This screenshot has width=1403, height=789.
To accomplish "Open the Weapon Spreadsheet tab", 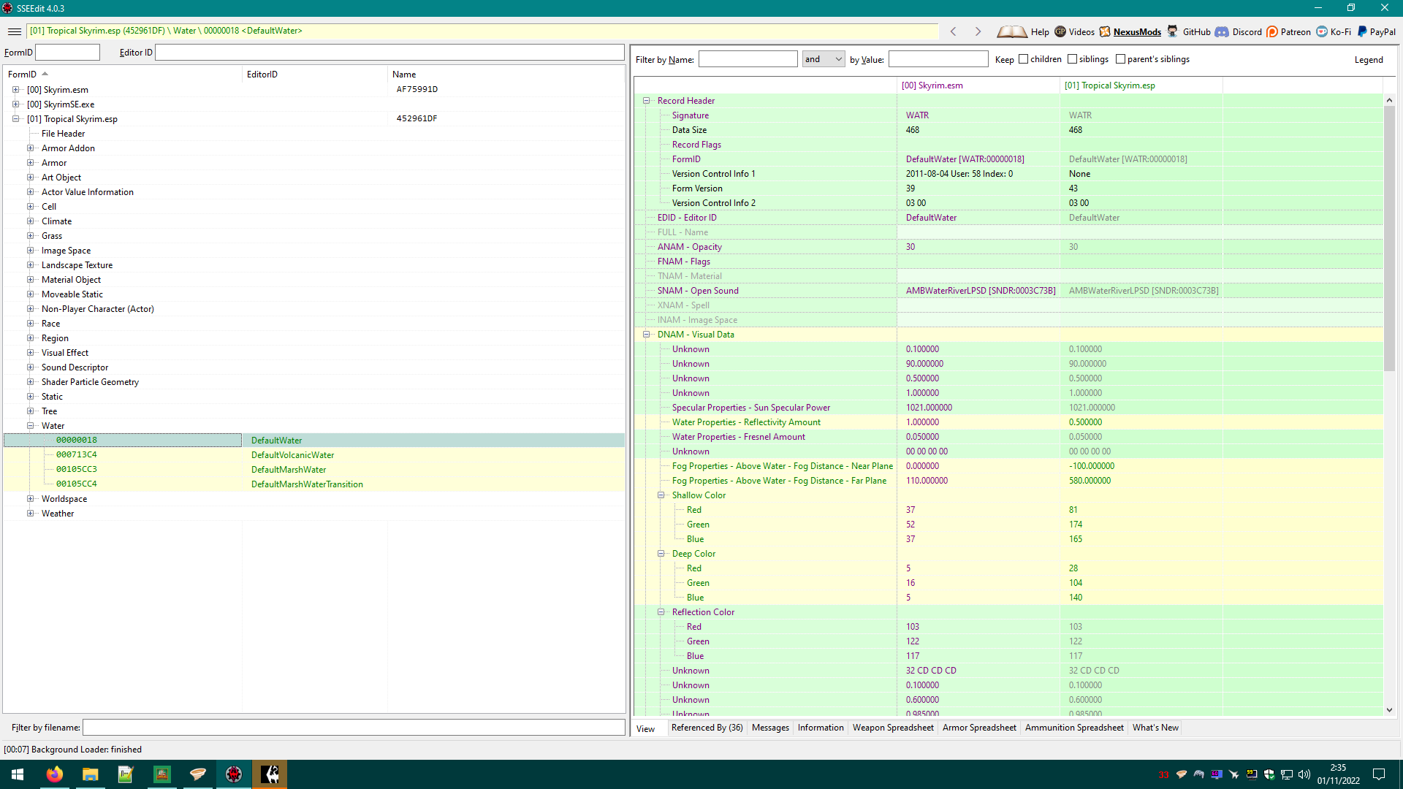I will (x=893, y=728).
